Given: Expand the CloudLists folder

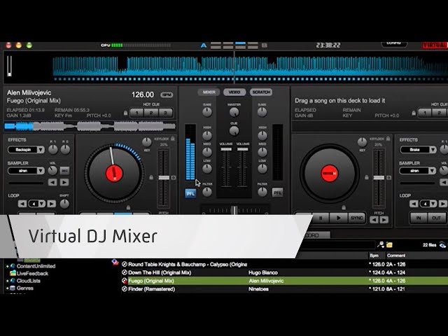Looking at the screenshot, I should tap(8, 281).
